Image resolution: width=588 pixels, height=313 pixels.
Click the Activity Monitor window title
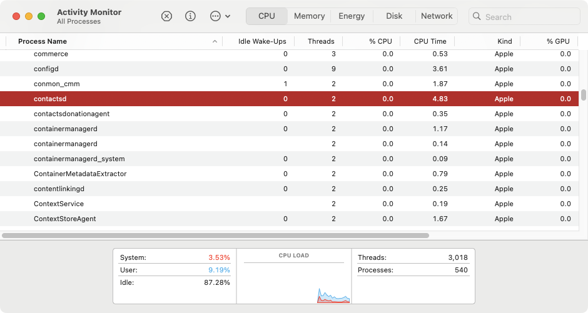point(89,12)
